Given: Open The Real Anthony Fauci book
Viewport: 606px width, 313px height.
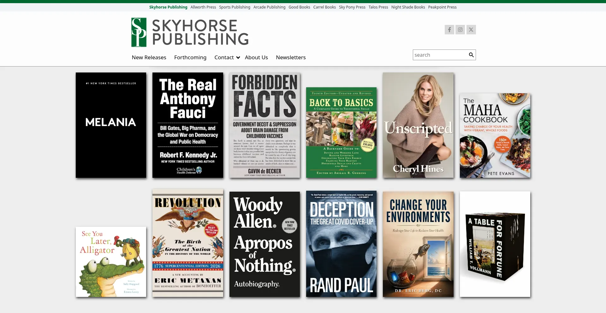Looking at the screenshot, I should (x=188, y=125).
